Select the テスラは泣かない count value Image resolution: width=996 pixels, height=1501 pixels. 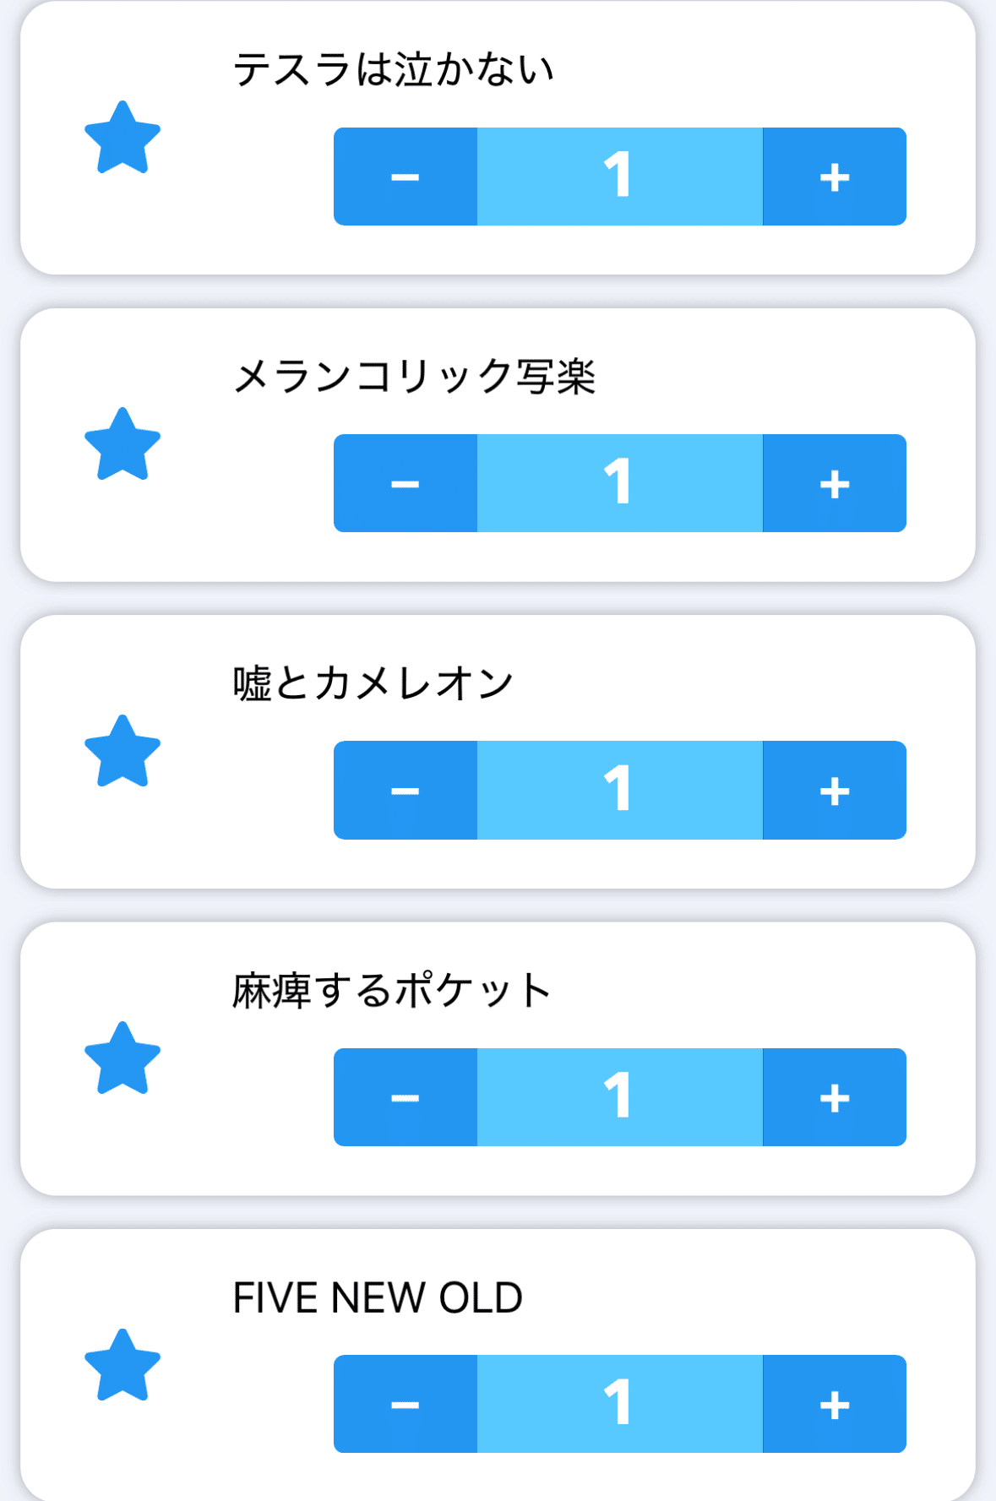click(619, 177)
